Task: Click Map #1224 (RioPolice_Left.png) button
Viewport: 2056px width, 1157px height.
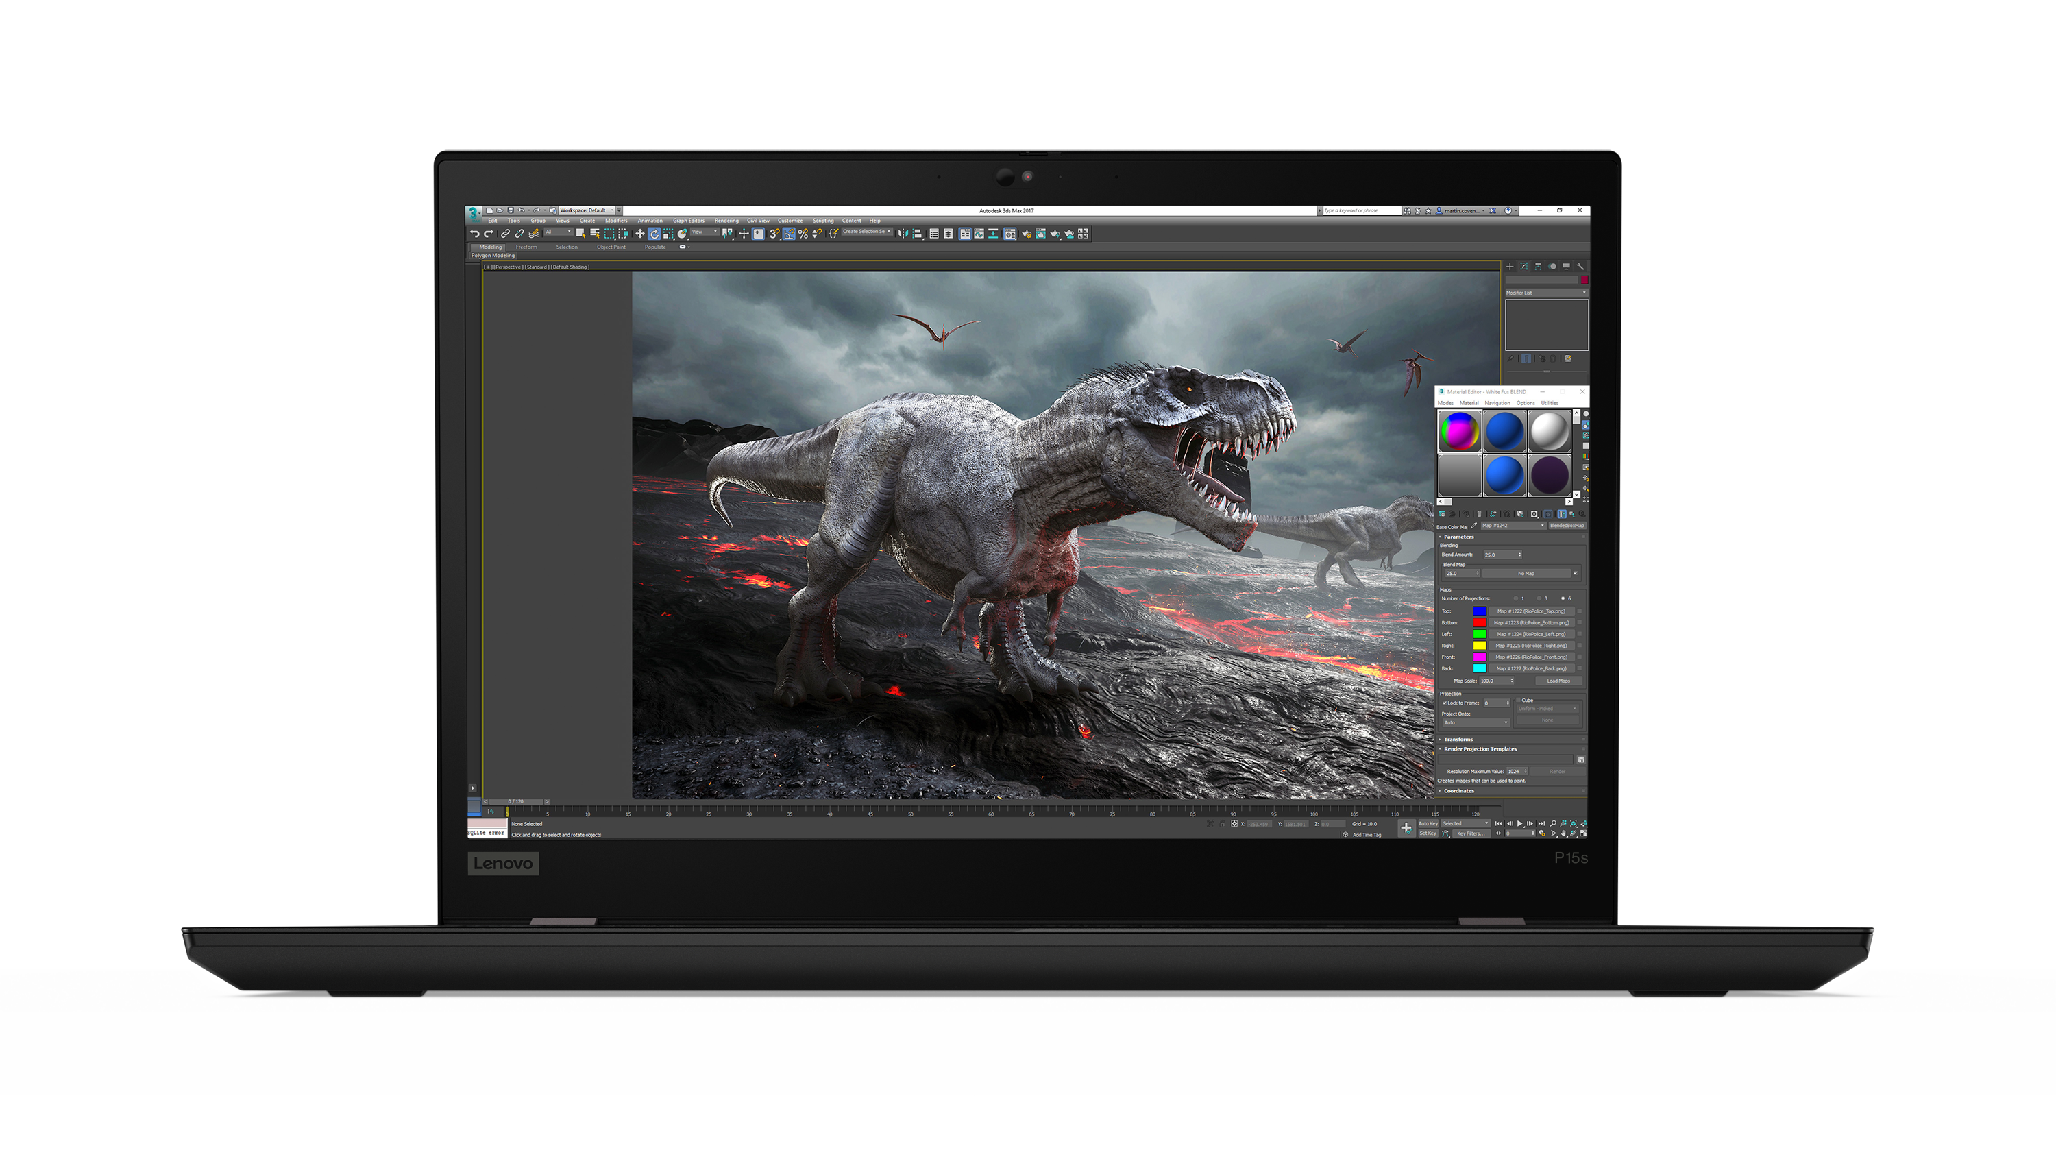Action: tap(1532, 635)
